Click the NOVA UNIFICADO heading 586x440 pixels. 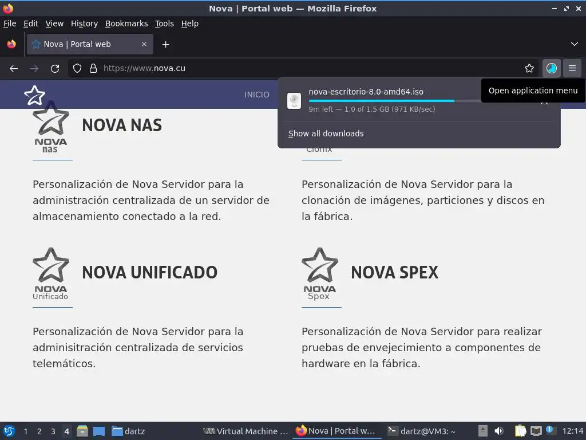pyautogui.click(x=149, y=272)
